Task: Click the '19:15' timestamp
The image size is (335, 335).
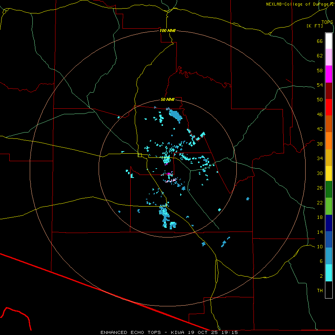Action: 231,332
